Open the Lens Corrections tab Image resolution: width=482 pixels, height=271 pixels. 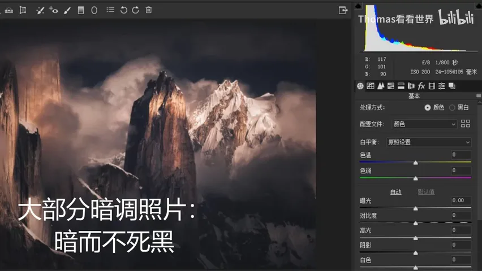411,86
